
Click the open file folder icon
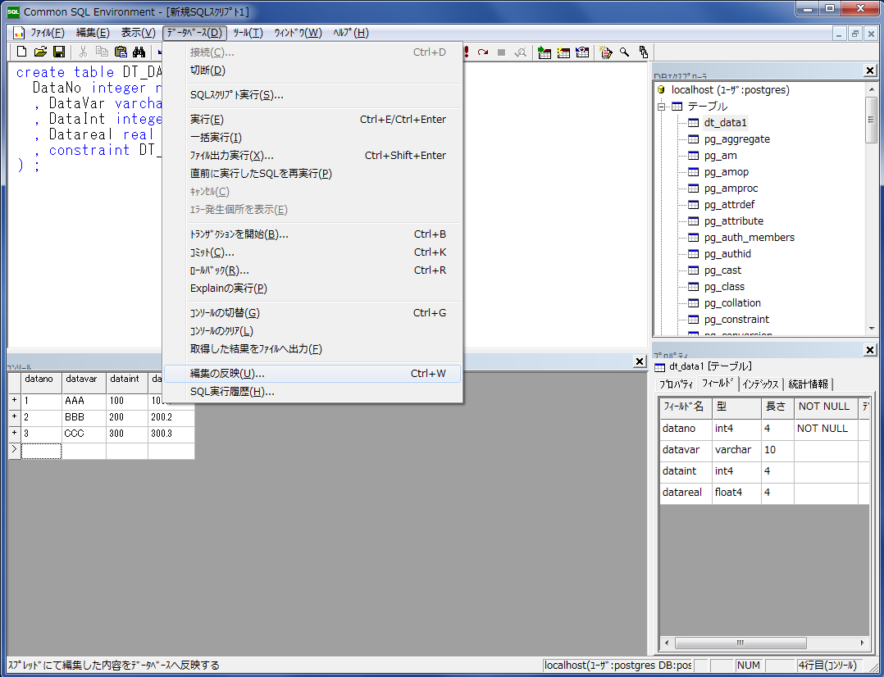coord(40,52)
